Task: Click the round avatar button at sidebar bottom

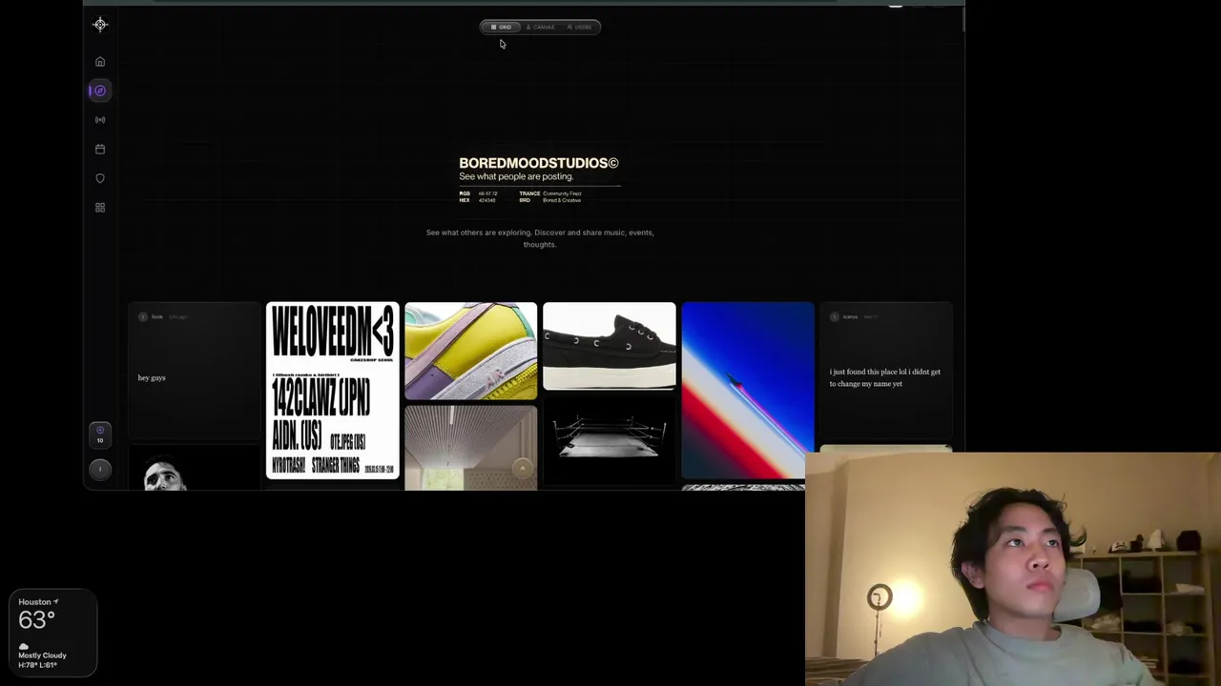Action: coord(100,469)
